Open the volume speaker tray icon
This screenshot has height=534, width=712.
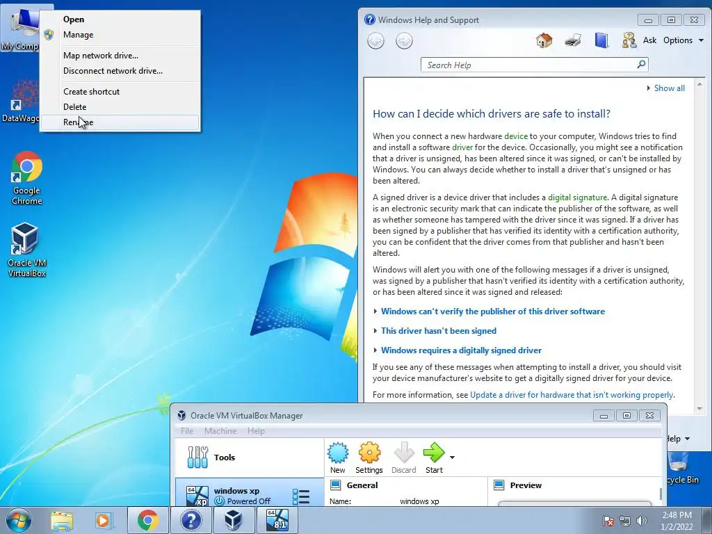click(641, 521)
